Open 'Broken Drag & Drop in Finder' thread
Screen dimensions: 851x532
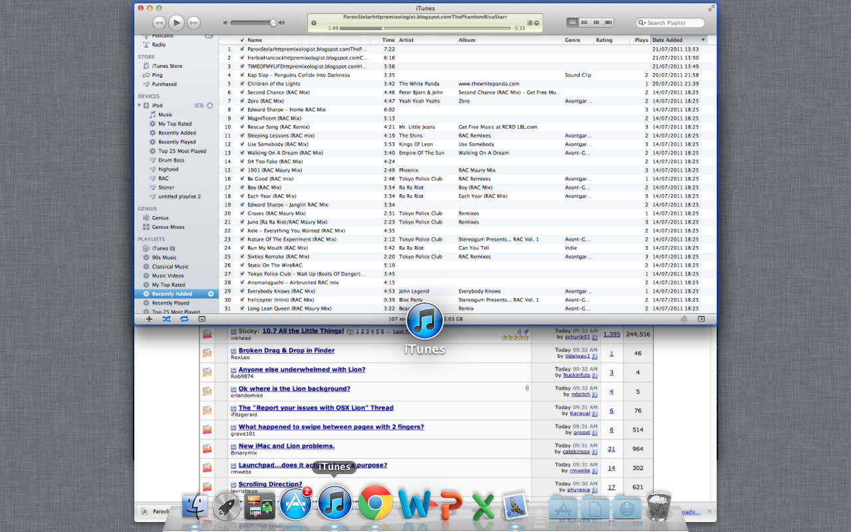pyautogui.click(x=287, y=350)
